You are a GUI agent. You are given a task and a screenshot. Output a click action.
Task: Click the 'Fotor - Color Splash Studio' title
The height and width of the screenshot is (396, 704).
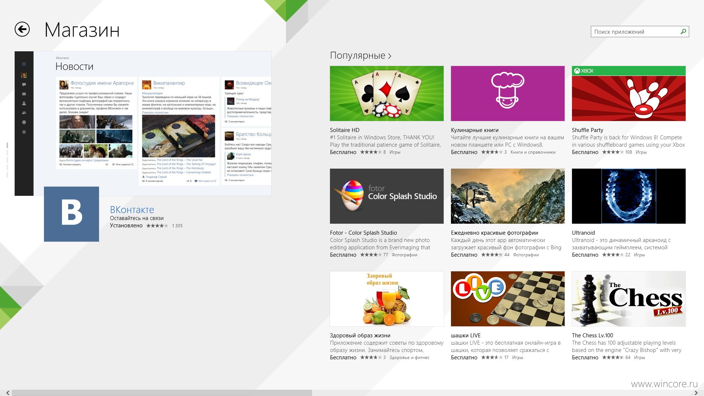coord(363,233)
